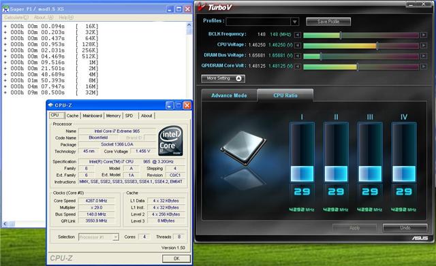Click Super PI vertical scrollbar up arrow
This screenshot has width=436, height=266.
pos(189,25)
